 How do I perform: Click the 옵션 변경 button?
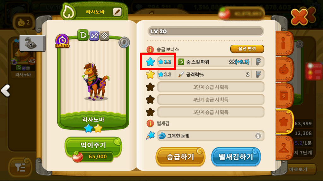click(247, 49)
